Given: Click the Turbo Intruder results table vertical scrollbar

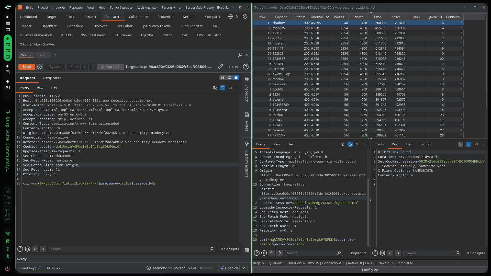Looking at the screenshot, I should [486, 61].
